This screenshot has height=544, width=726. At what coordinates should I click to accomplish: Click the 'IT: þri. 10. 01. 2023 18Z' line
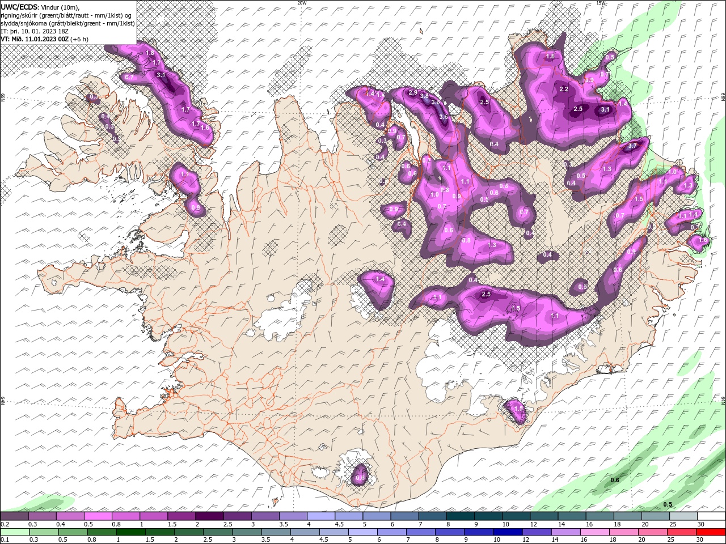point(35,31)
